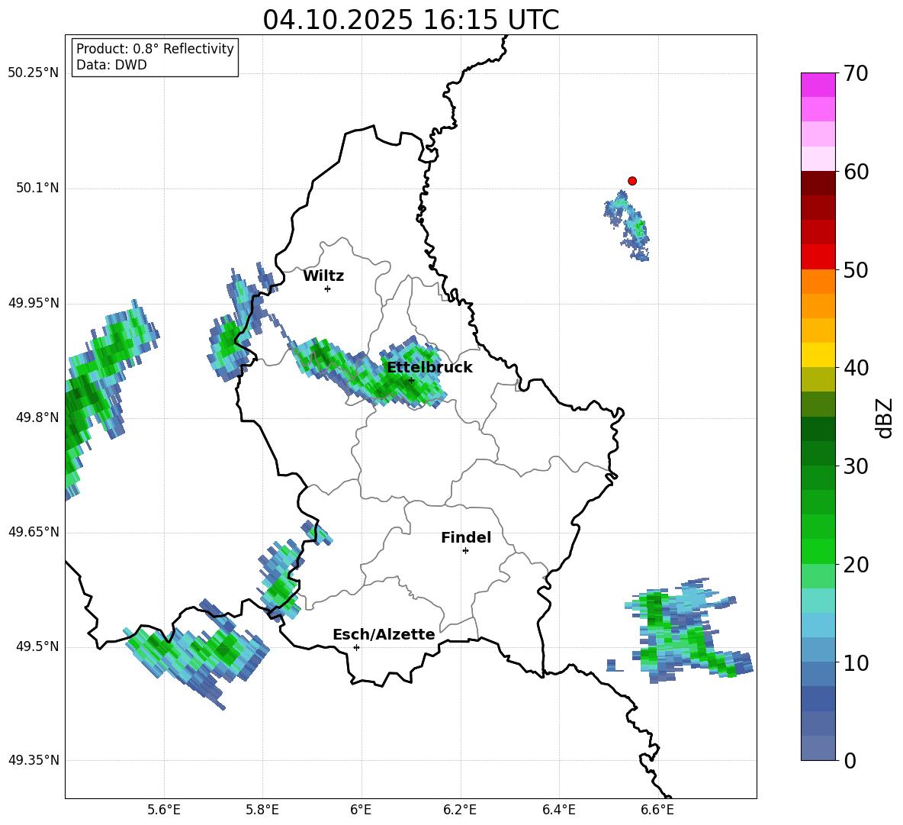Click colorbar tick label 50
The image size is (903, 825).
pyautogui.click(x=856, y=269)
